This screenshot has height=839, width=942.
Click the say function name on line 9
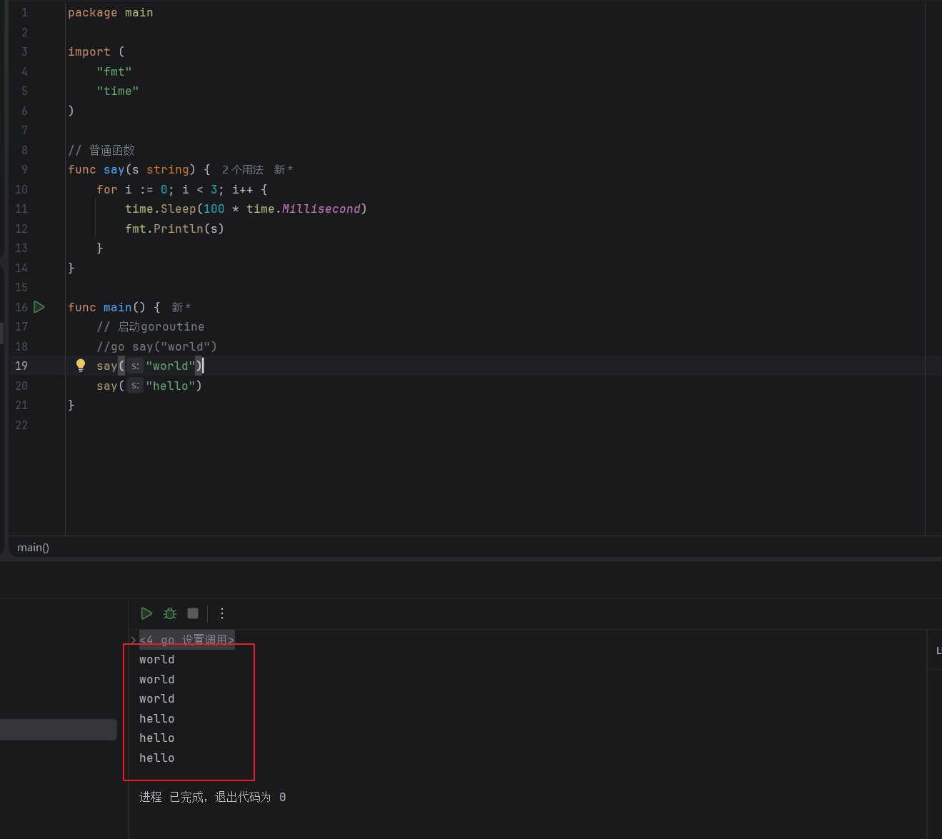pos(114,170)
